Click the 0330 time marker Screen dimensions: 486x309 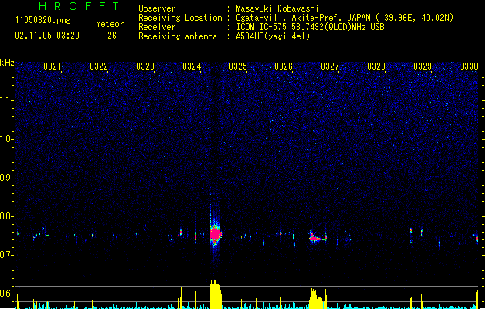click(469, 66)
